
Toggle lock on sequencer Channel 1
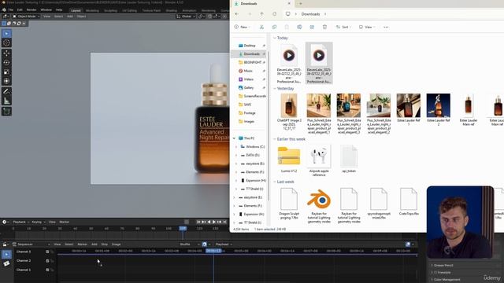(52, 270)
